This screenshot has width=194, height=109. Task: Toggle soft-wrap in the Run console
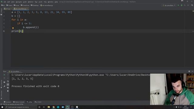click(8, 81)
